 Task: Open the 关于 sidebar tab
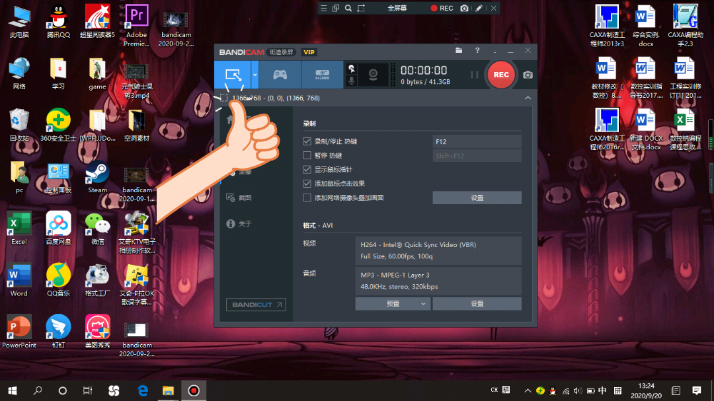[x=239, y=223]
